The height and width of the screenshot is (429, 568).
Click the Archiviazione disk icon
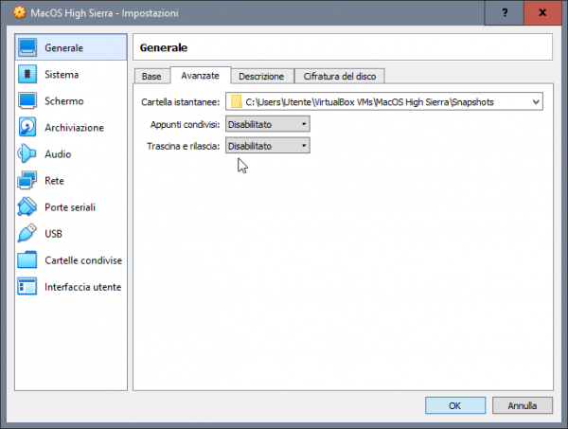coord(27,127)
